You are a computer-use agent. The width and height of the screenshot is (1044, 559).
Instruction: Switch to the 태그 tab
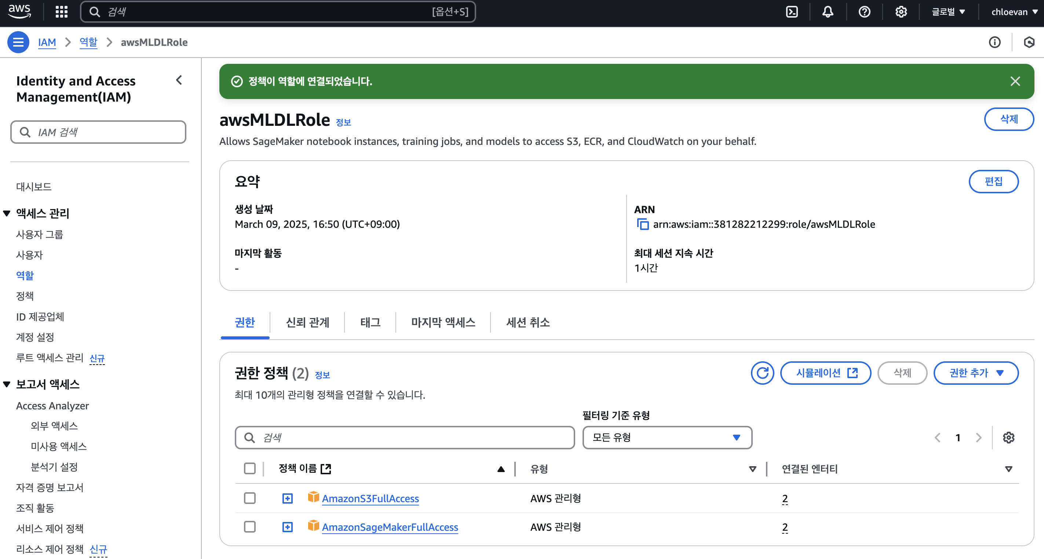click(370, 323)
